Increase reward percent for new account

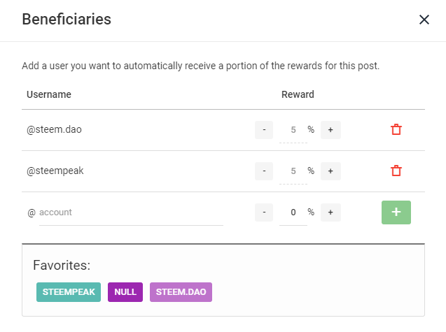330,212
